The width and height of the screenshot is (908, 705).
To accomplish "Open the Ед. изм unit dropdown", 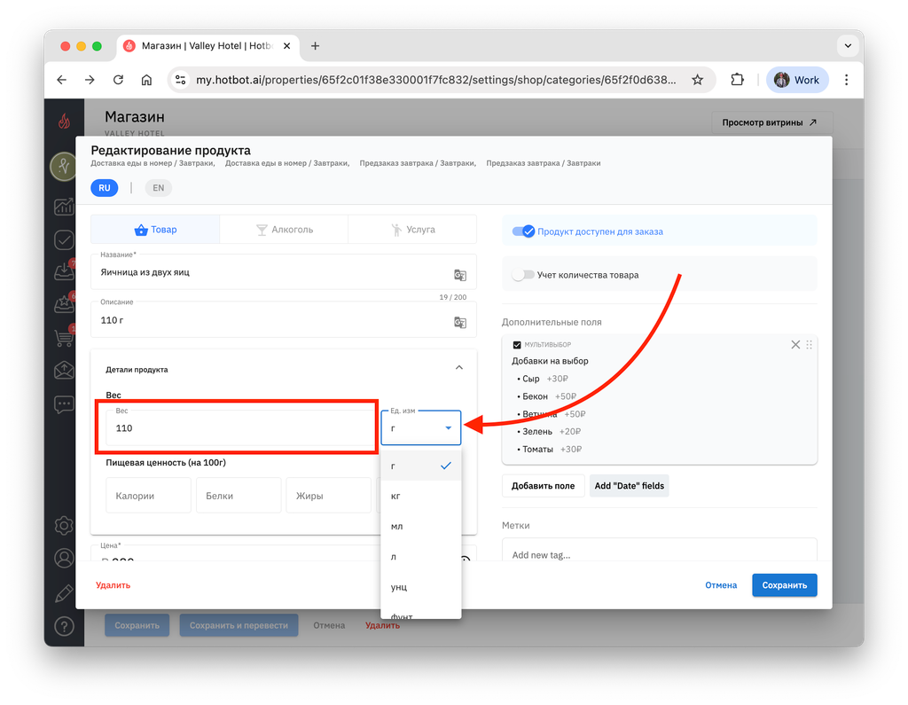I will [421, 427].
